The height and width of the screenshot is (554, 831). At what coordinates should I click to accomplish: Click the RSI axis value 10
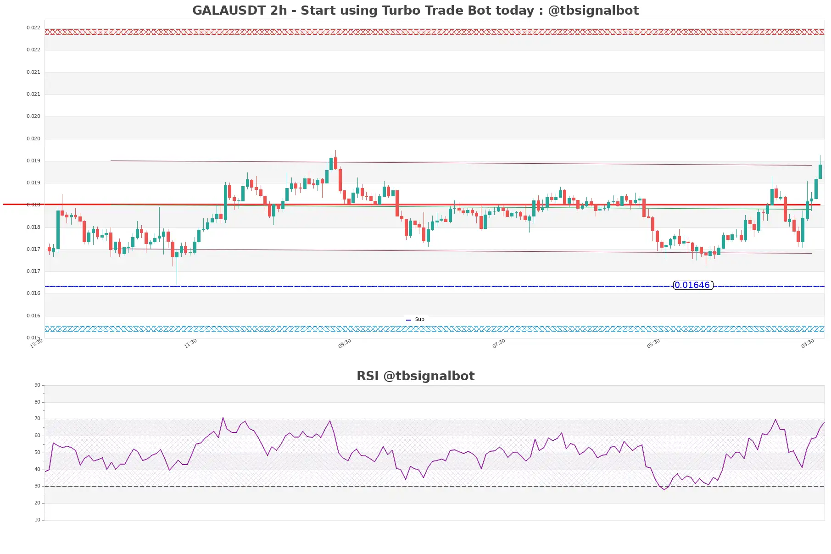point(37,520)
